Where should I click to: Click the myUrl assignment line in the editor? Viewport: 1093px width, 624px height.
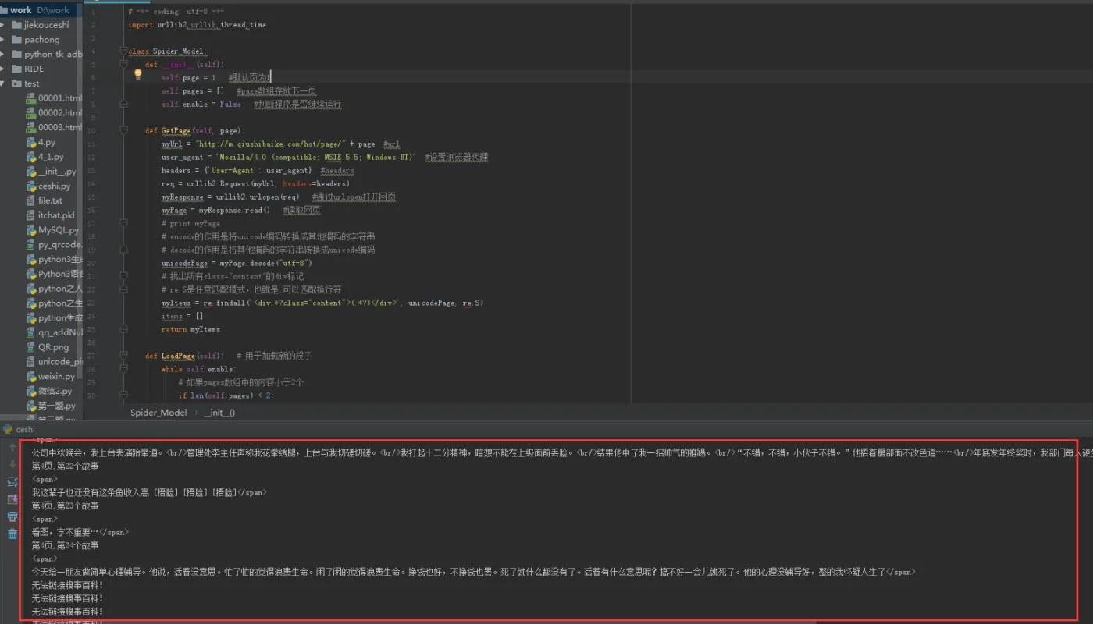[281, 144]
